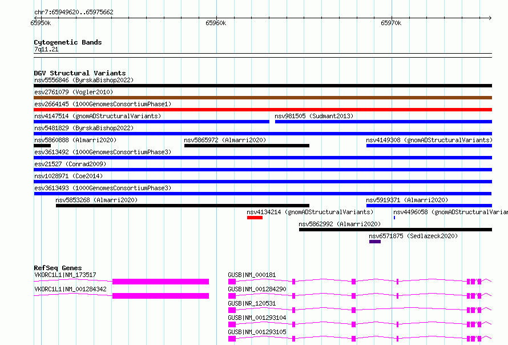Click the 7q11.21 band label
The width and height of the screenshot is (508, 345).
(46, 49)
